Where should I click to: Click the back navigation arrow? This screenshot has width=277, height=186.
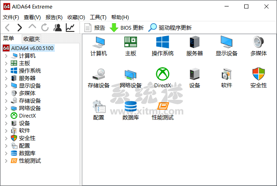point(7,28)
